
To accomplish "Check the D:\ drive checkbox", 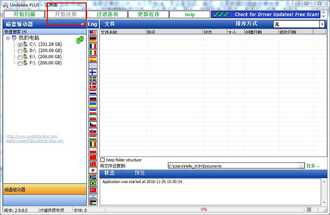I will point(20,51).
